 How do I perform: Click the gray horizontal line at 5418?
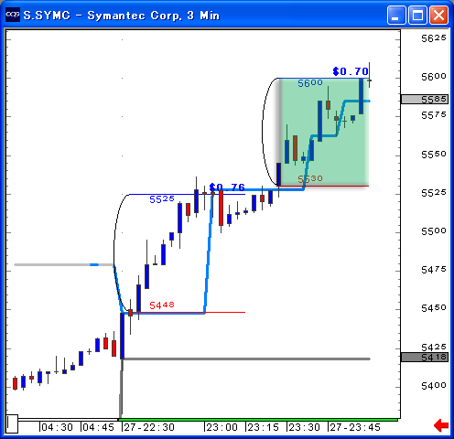[x=246, y=359]
